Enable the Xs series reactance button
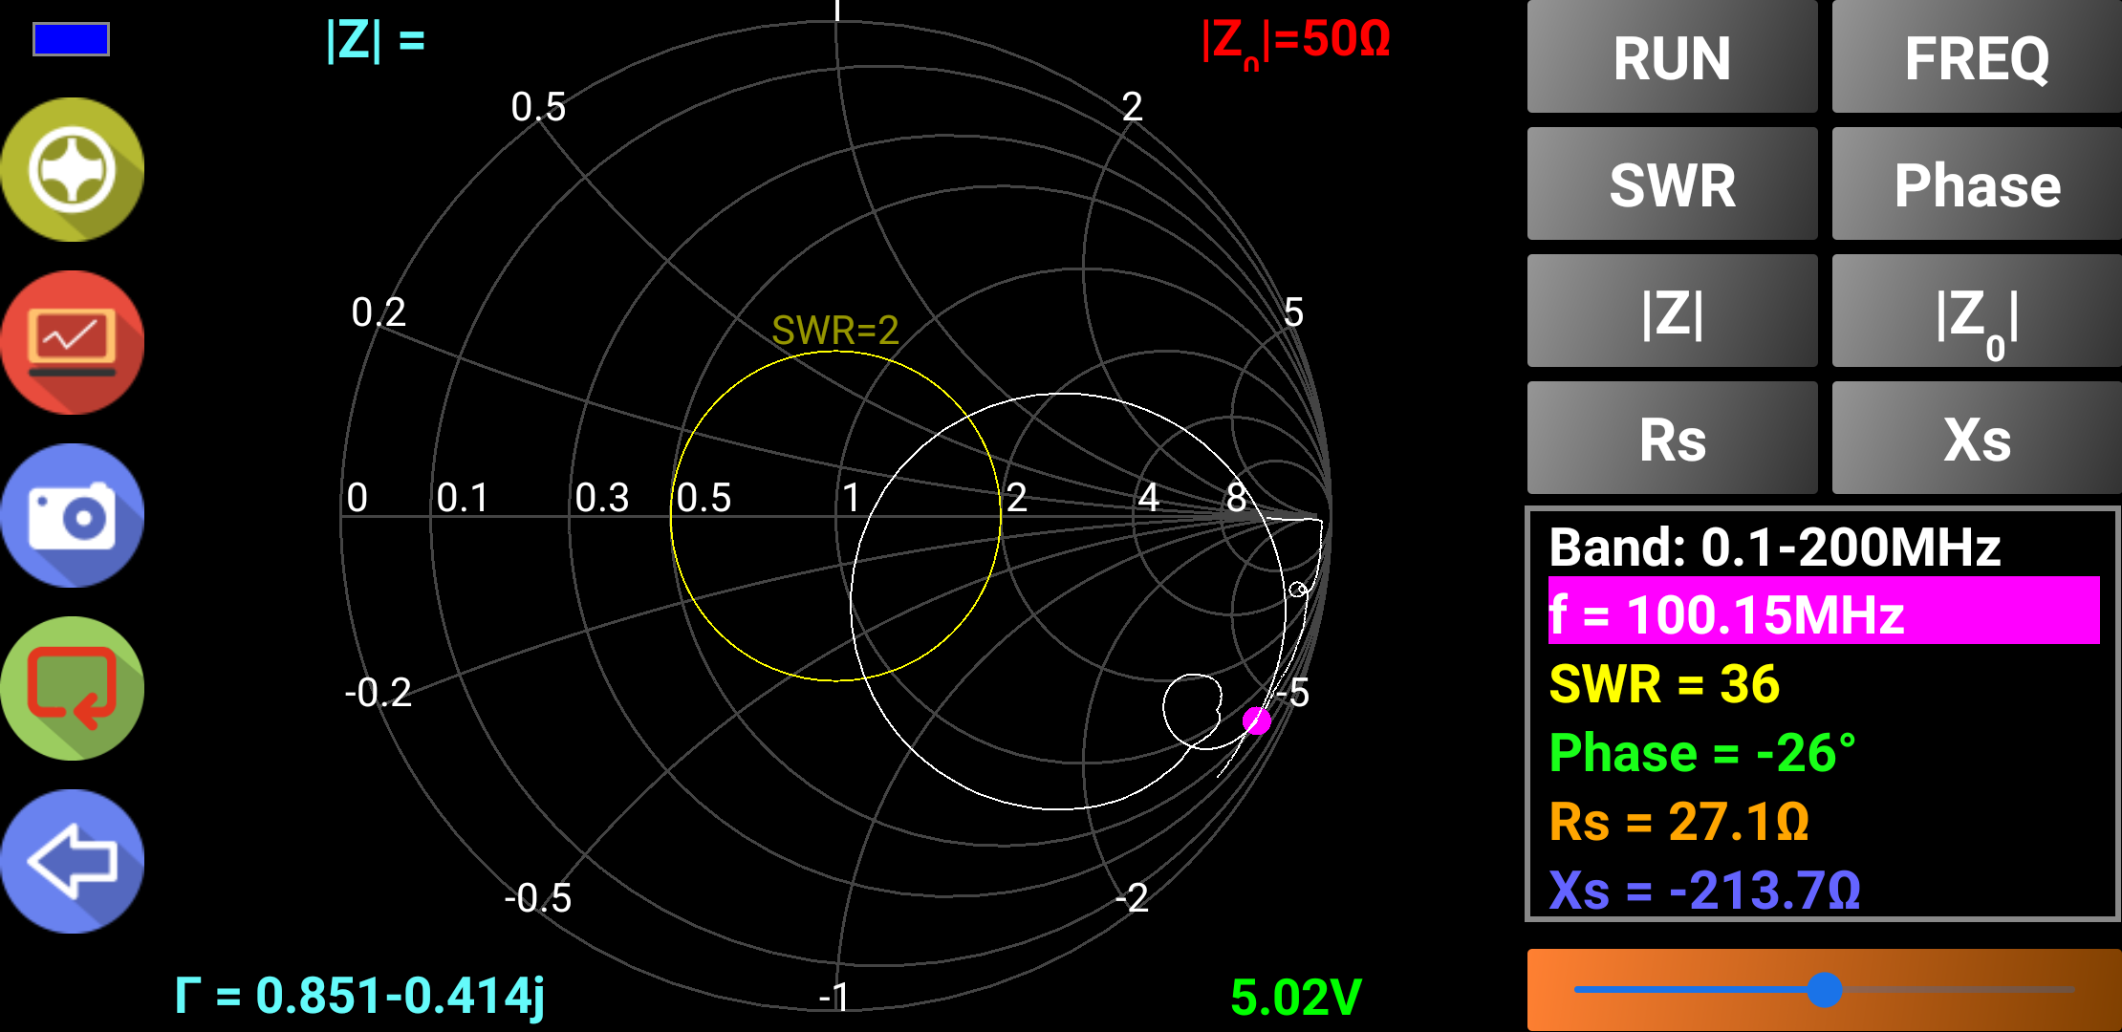Viewport: 2122px width, 1032px height. (x=1977, y=438)
